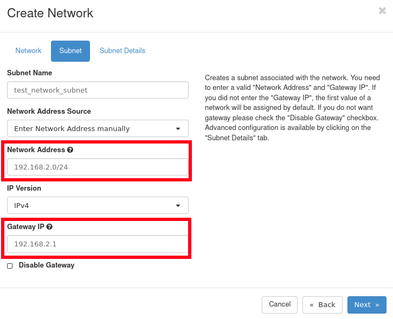
Task: Open the Subnet Details tab
Action: (123, 51)
